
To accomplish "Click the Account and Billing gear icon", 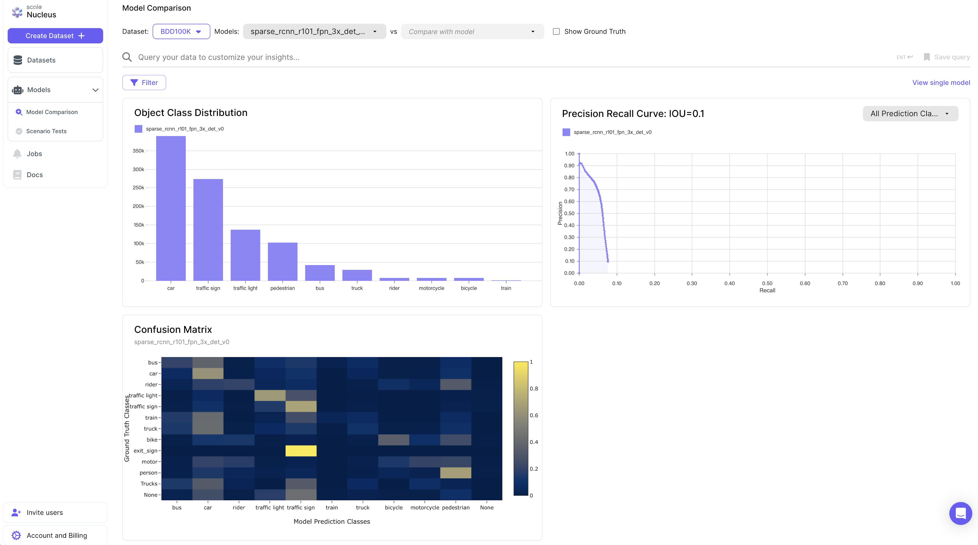I will click(x=16, y=535).
